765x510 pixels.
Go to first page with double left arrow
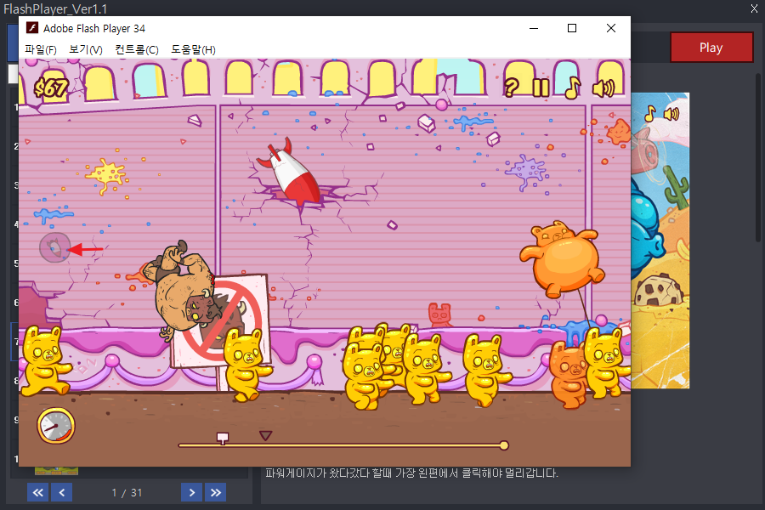click(x=37, y=492)
